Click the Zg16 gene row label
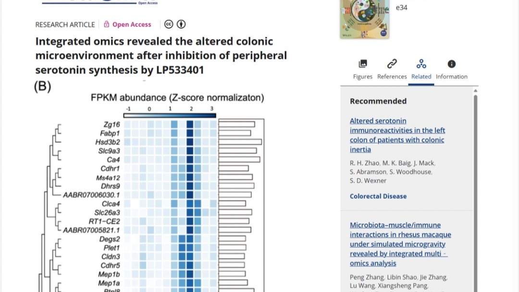 click(111, 125)
